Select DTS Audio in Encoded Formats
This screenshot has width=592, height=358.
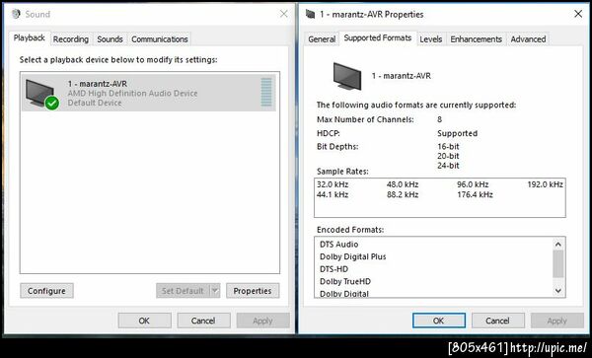pos(339,244)
